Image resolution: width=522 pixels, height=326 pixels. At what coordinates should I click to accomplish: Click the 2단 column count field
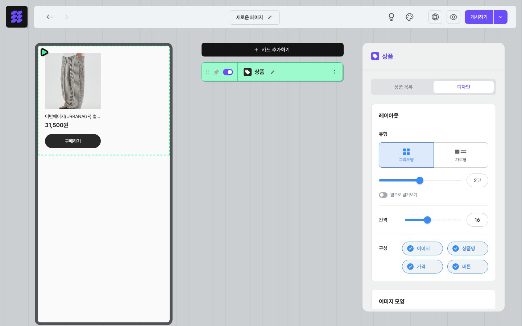pyautogui.click(x=477, y=180)
